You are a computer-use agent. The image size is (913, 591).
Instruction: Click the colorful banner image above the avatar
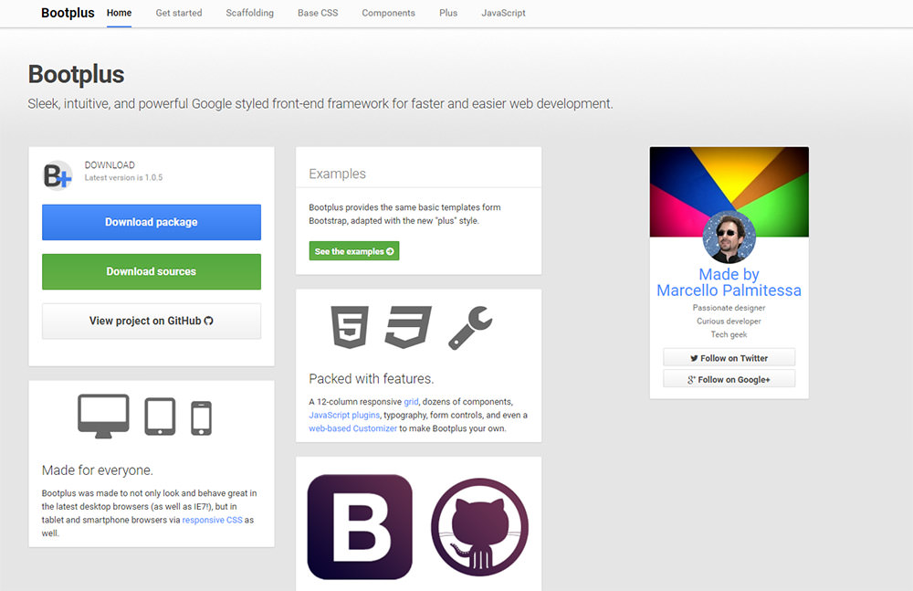[729, 189]
